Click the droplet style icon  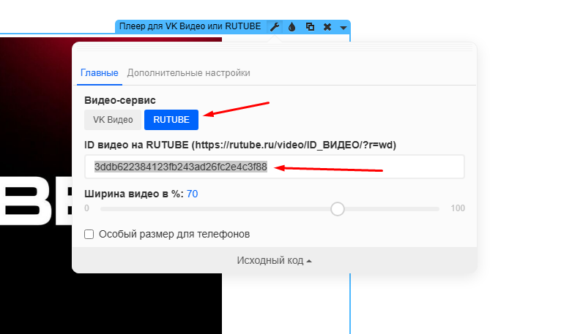coord(292,27)
